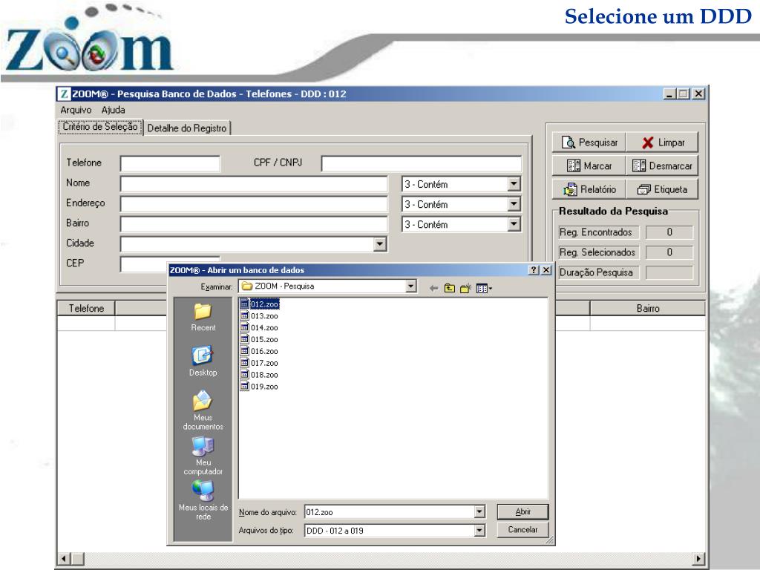Click the Telefone column header
Image resolution: width=760 pixels, height=570 pixels.
(86, 308)
